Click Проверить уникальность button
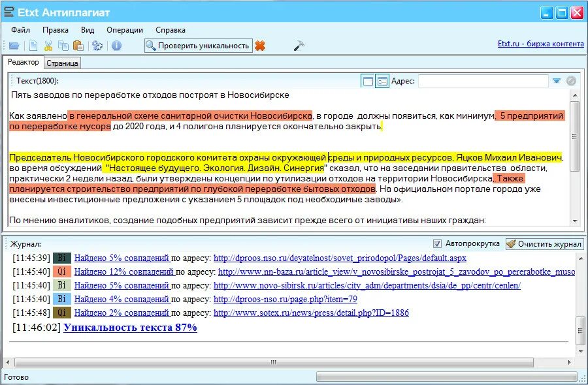 point(199,46)
